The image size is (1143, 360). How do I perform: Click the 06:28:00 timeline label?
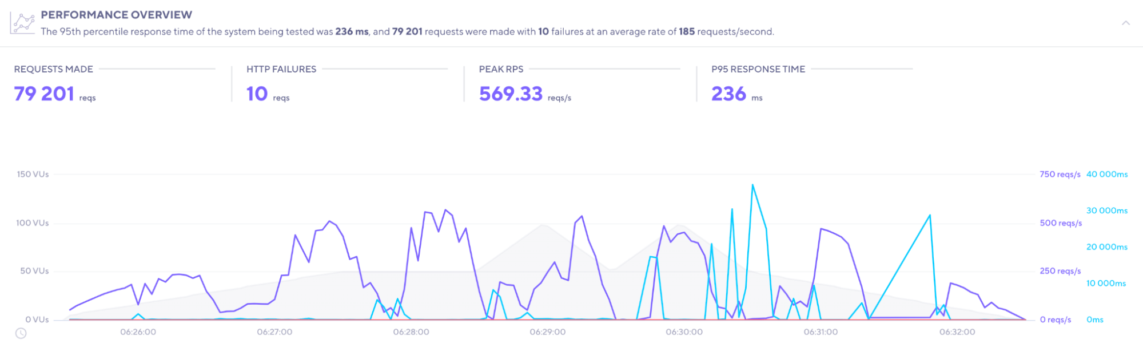coord(411,332)
